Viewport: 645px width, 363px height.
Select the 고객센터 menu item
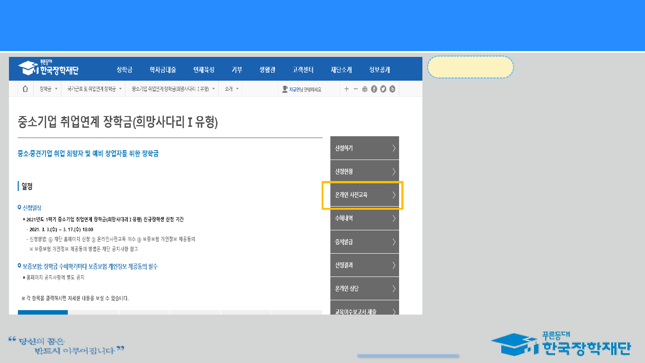click(x=303, y=69)
